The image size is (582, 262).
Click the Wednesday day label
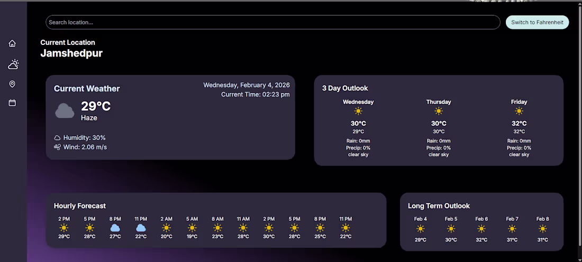[x=358, y=102]
